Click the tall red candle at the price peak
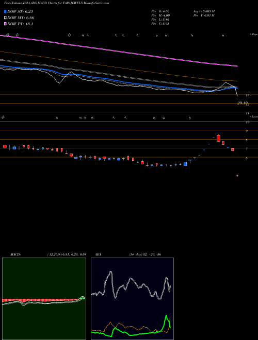 [x=218, y=138]
